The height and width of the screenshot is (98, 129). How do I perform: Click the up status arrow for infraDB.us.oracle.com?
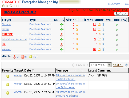[62, 40]
